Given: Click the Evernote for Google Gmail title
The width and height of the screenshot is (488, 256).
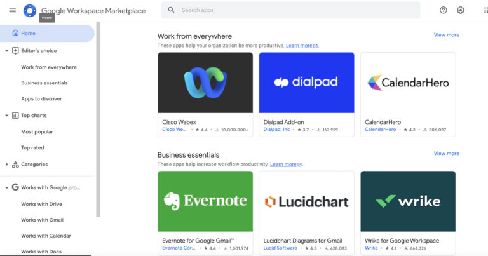Looking at the screenshot, I should [198, 241].
